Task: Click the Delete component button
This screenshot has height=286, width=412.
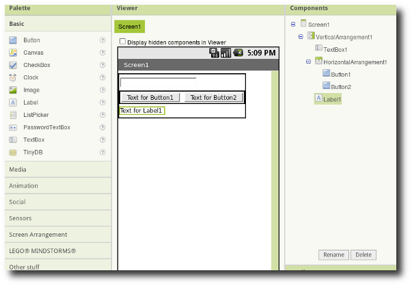Action: click(x=363, y=255)
